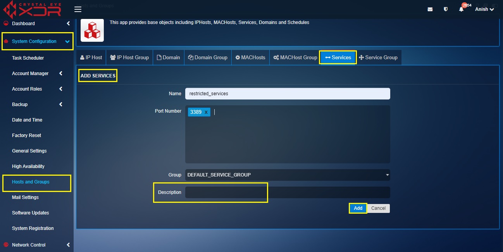The height and width of the screenshot is (252, 503).
Task: Open Factory Reset page
Action: pyautogui.click(x=27, y=135)
